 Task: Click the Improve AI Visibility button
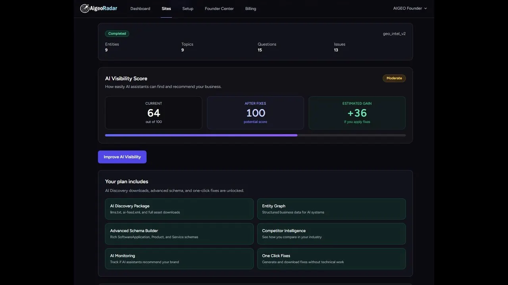[122, 157]
